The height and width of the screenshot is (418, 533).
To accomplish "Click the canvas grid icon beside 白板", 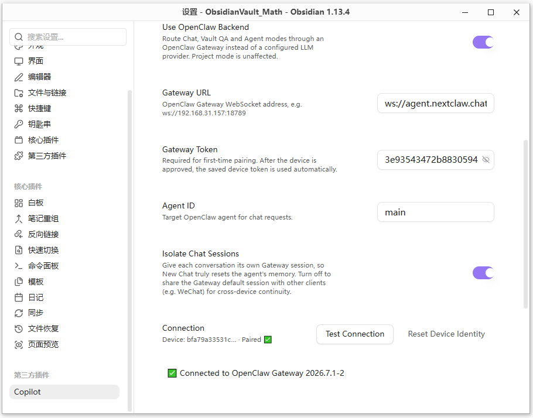I will tap(19, 203).
